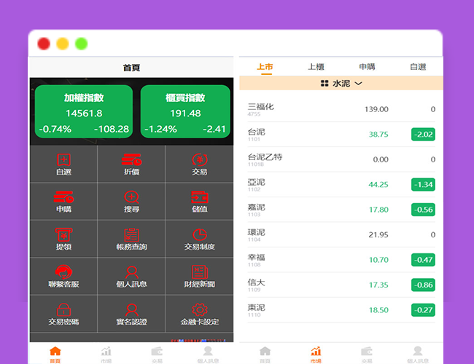474x364 pixels.
Task: Click the grid icon beside 水泥
Action: pyautogui.click(x=325, y=83)
